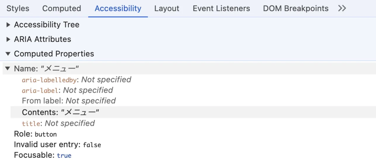Open the Computed tab
The height and width of the screenshot is (163, 376).
(x=61, y=9)
